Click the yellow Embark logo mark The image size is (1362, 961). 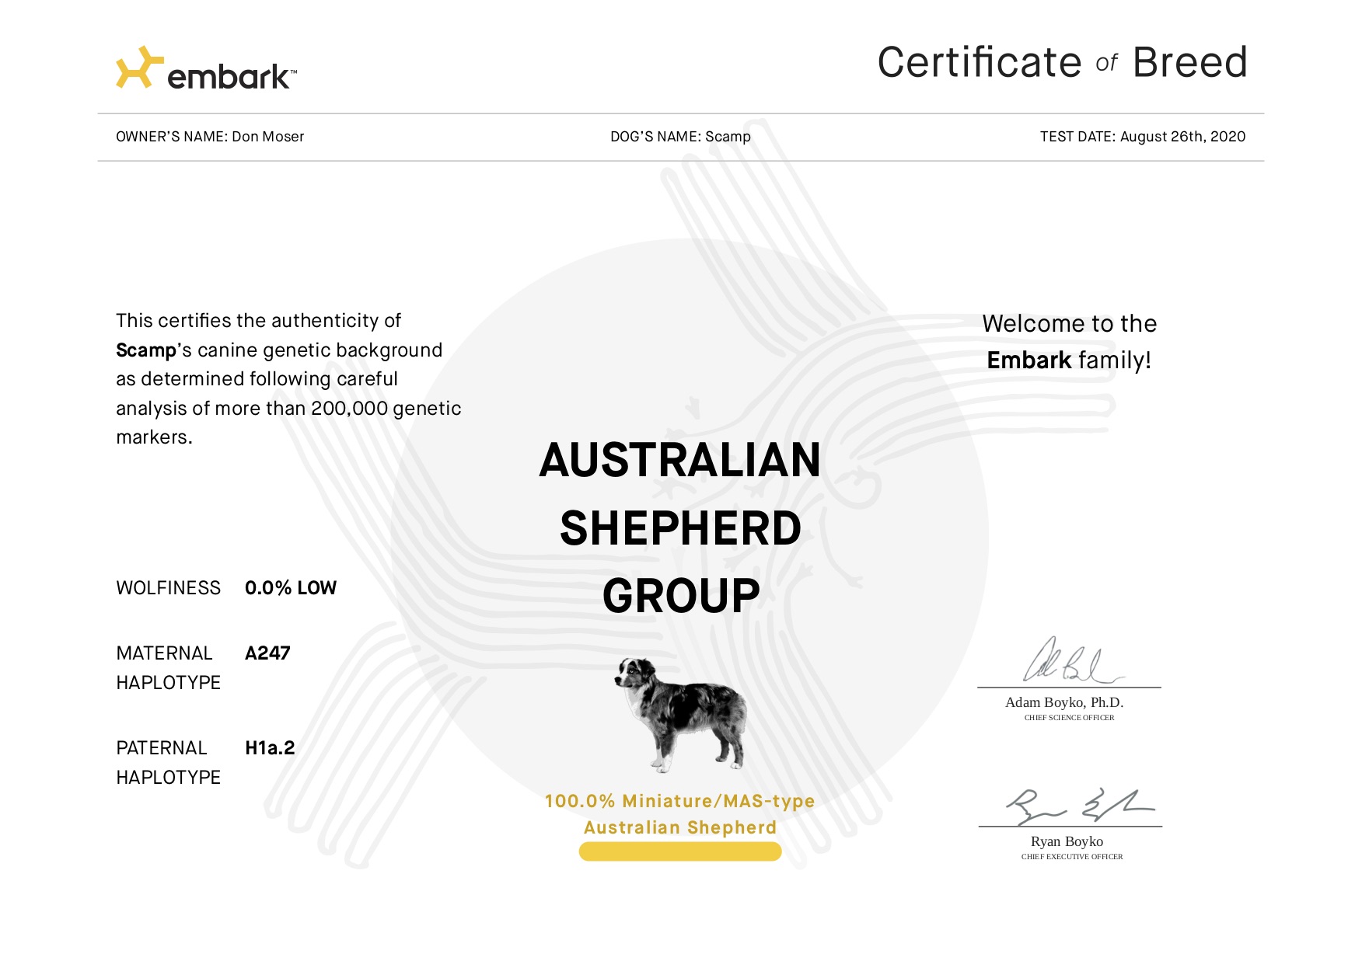coord(138,68)
